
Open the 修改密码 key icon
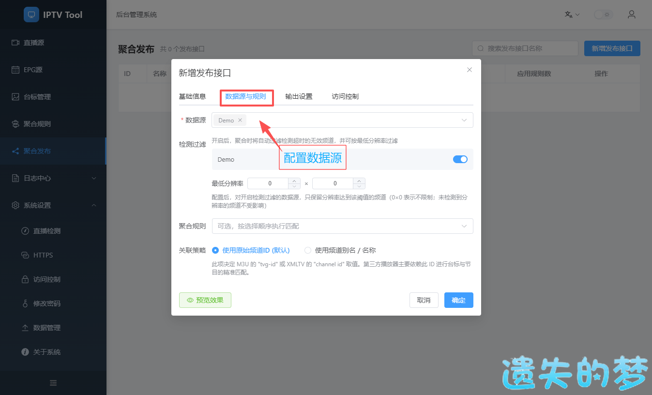[25, 304]
